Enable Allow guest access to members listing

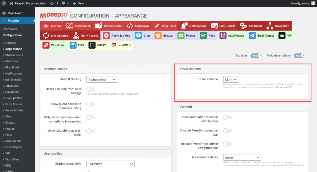pyautogui.click(x=91, y=104)
